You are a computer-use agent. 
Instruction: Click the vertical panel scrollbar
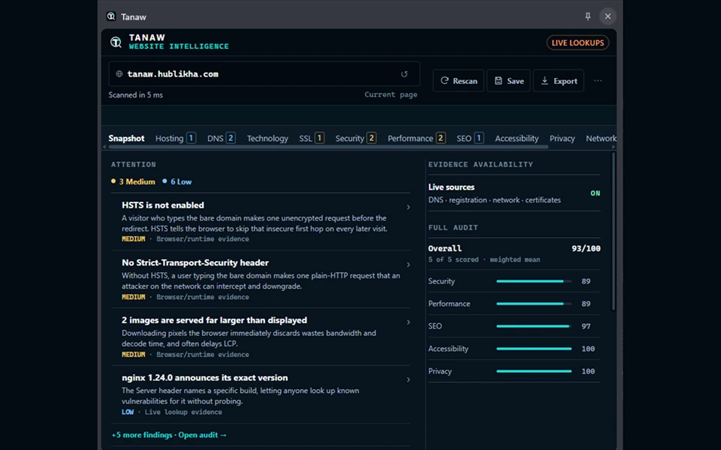pyautogui.click(x=614, y=232)
